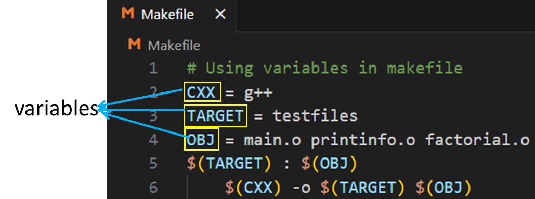Click $(CXX) on the indented recipe line

[x=254, y=187]
